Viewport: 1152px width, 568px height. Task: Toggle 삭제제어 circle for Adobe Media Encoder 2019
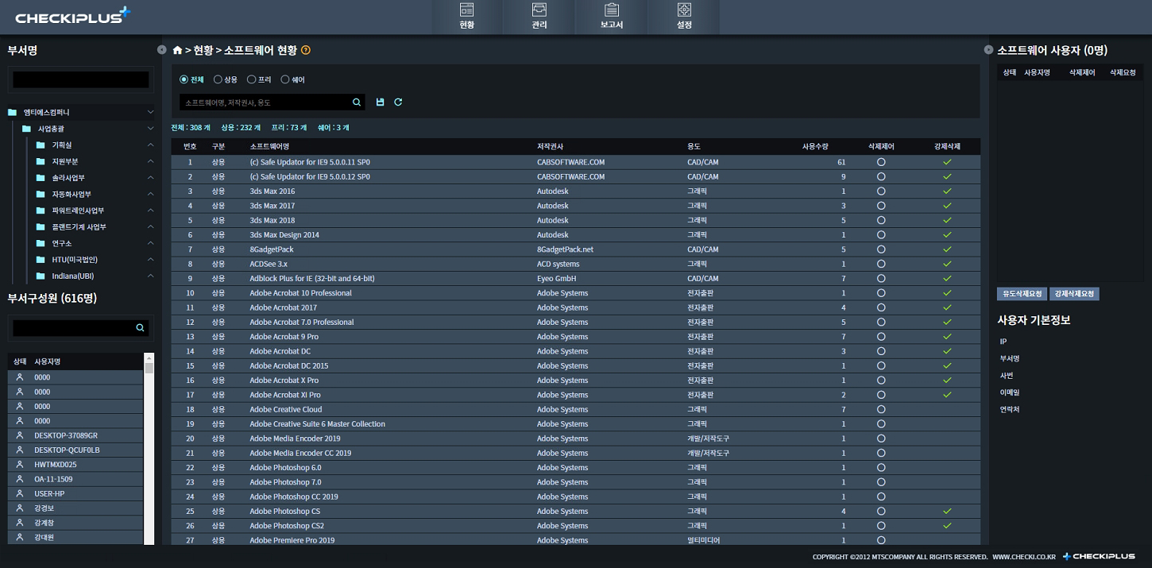881,439
